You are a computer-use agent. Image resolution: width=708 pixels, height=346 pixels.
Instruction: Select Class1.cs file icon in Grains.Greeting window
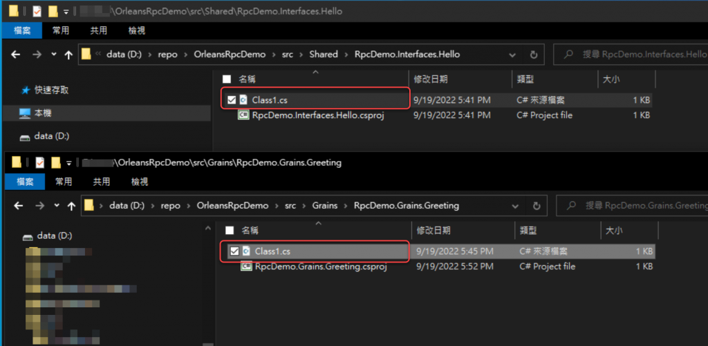click(x=247, y=251)
